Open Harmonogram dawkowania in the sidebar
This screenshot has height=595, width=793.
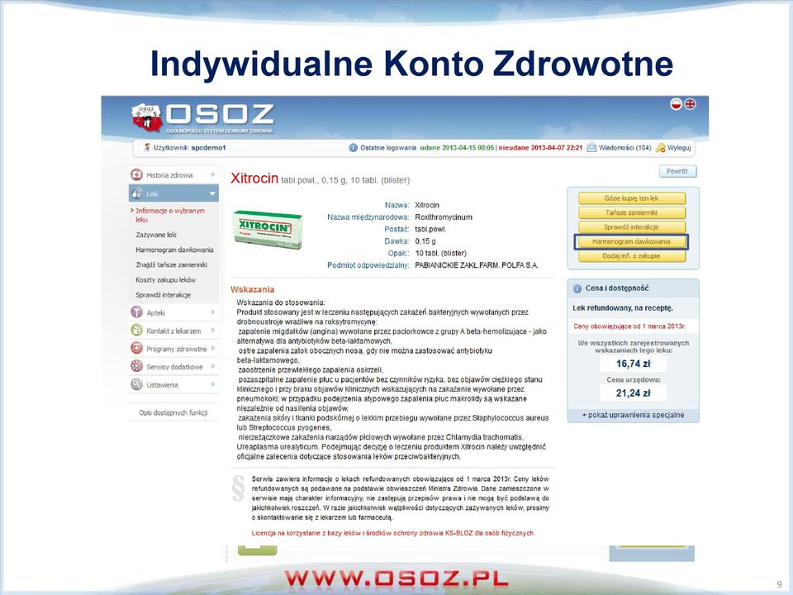[x=174, y=250]
